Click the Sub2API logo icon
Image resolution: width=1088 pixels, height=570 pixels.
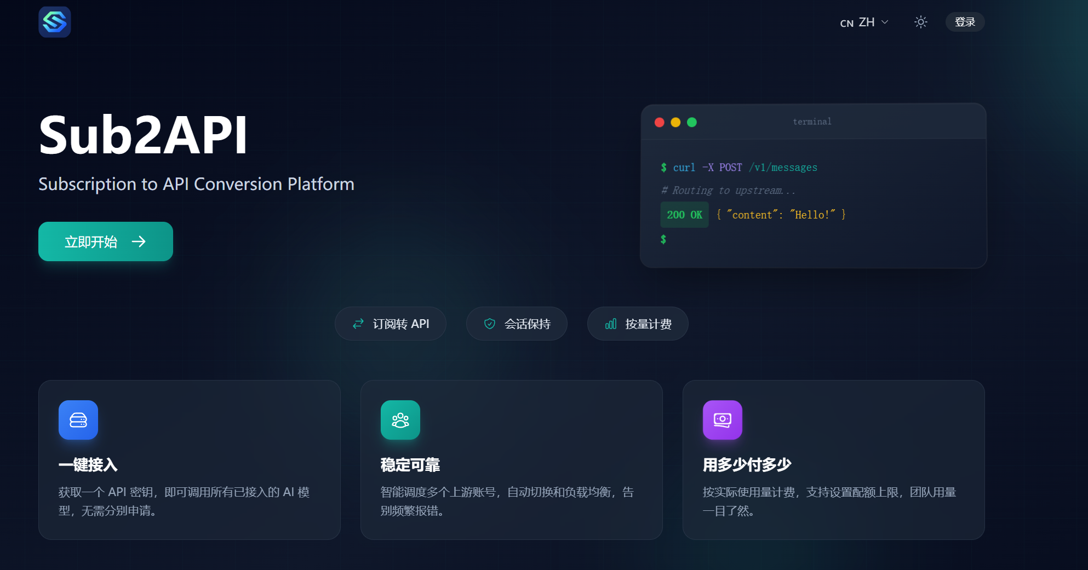pos(55,22)
